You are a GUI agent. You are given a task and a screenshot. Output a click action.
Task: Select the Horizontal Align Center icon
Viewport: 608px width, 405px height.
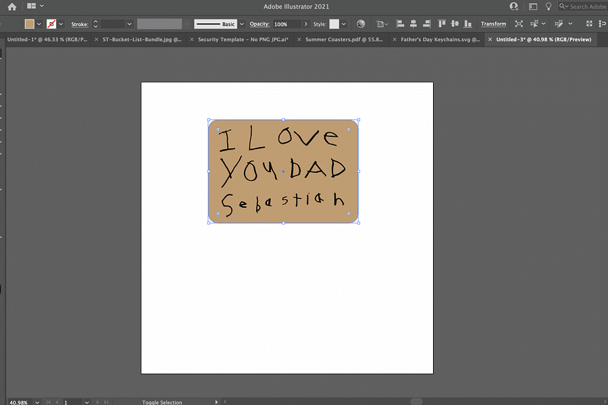coord(415,24)
